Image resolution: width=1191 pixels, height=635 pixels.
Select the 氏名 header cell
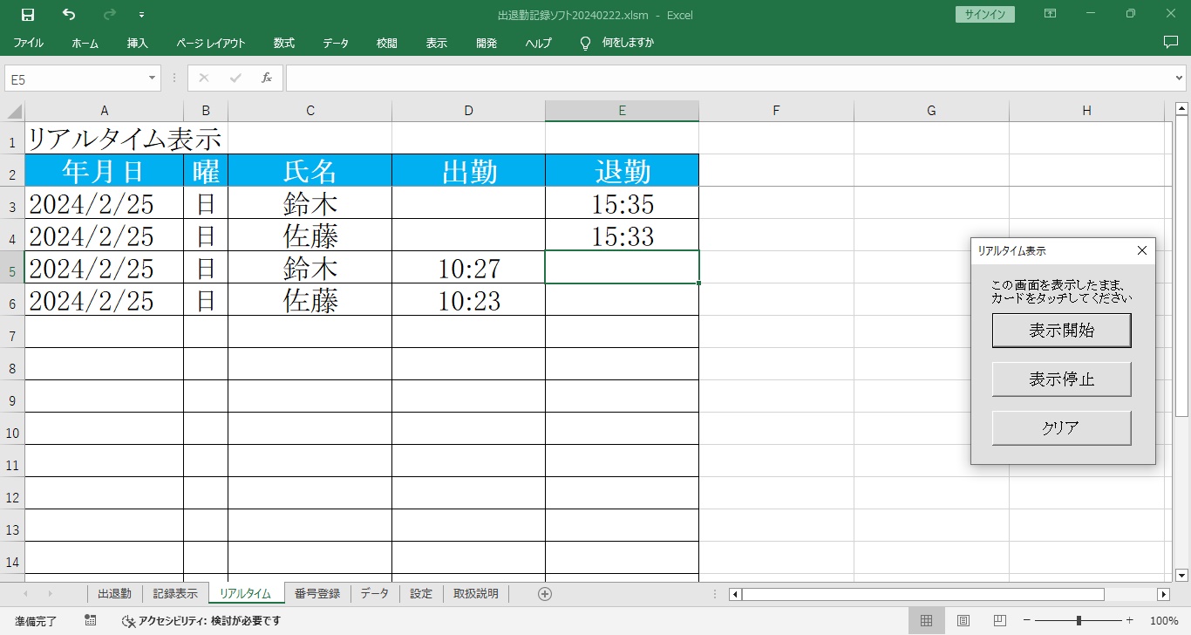[310, 171]
